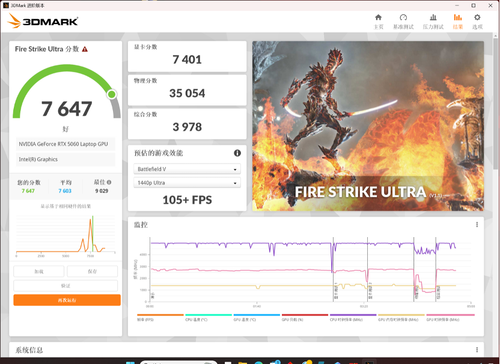Click the 综合分数 3 978 score card
The image size is (500, 364).
(x=187, y=124)
